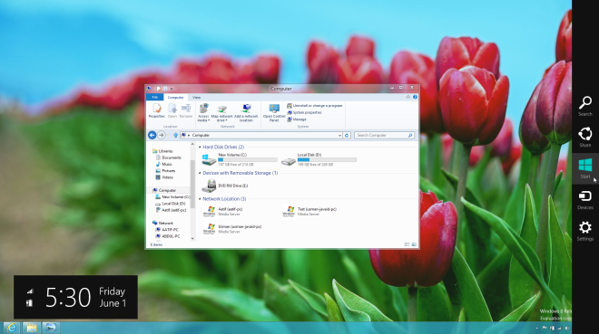Click the Properties icon in the title bar
Image resolution: width=599 pixels, height=334 pixels.
coord(159,89)
